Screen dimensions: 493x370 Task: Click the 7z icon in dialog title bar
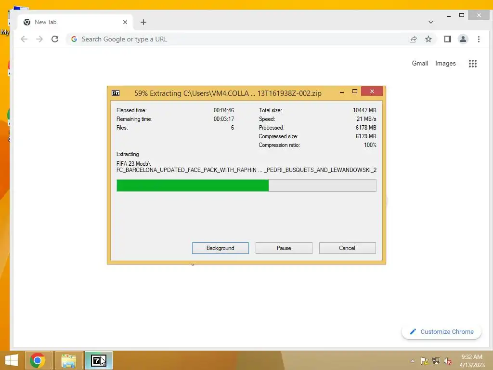pyautogui.click(x=116, y=93)
